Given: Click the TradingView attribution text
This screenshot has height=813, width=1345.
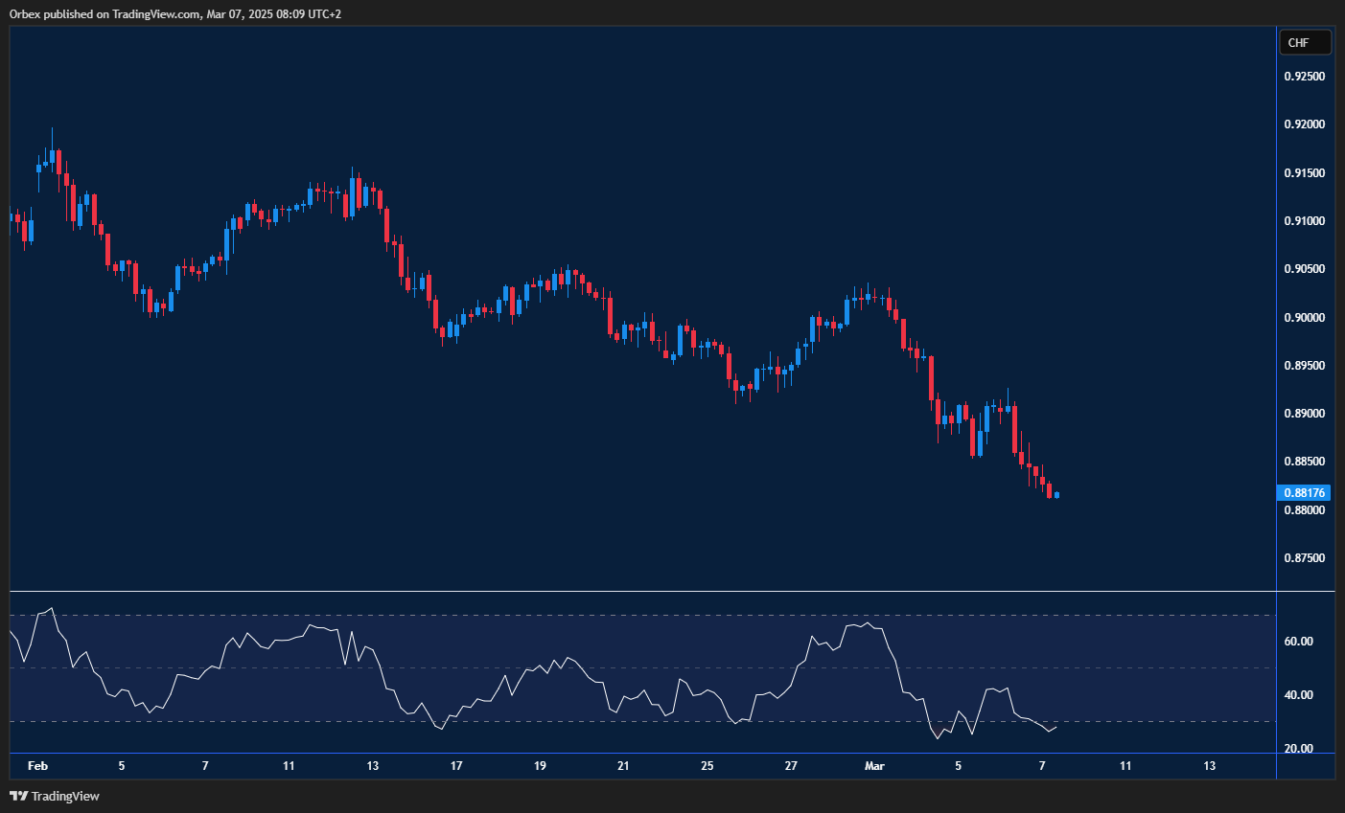Looking at the screenshot, I should [67, 796].
